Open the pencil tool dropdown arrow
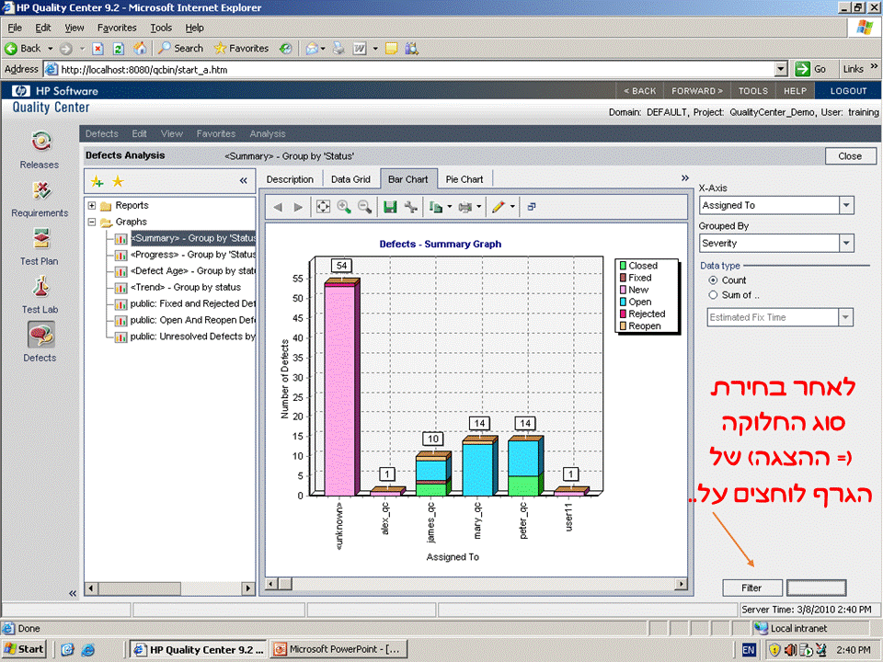Viewport: 883px width, 662px height. [512, 207]
